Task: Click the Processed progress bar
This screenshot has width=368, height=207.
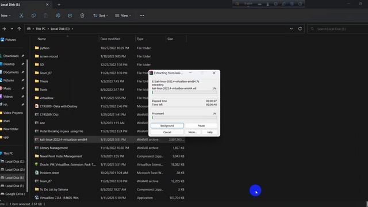Action: (184, 117)
